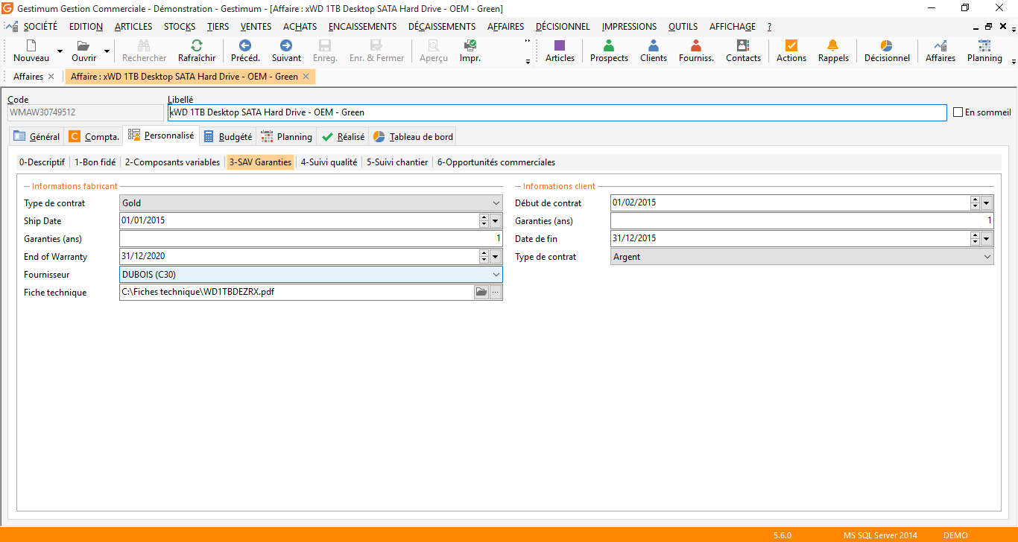Open the End of Warranty calendar dropdown

(x=496, y=257)
